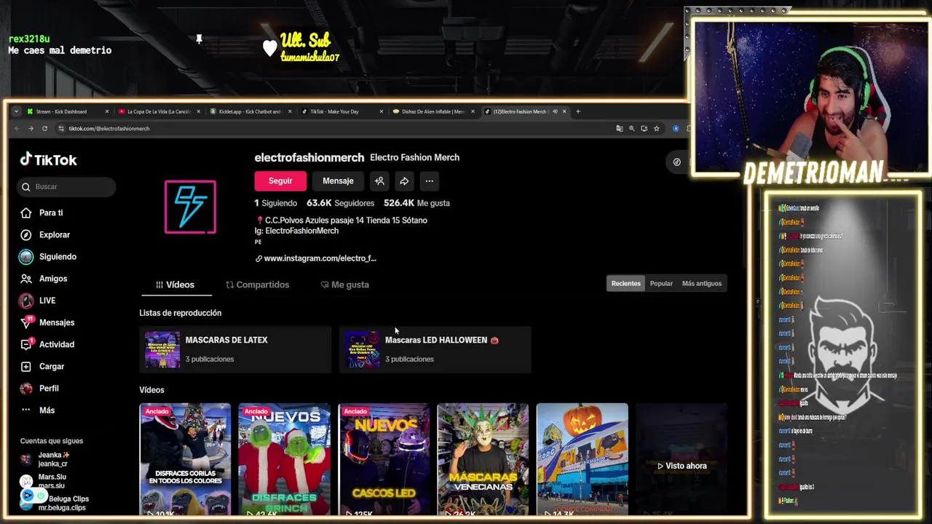Click the Listas de reproducción heading
This screenshot has width=932, height=524.
tap(181, 313)
